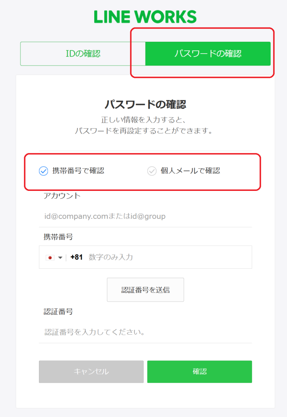Click the アカウント field label
The width and height of the screenshot is (287, 417).
tap(62, 196)
